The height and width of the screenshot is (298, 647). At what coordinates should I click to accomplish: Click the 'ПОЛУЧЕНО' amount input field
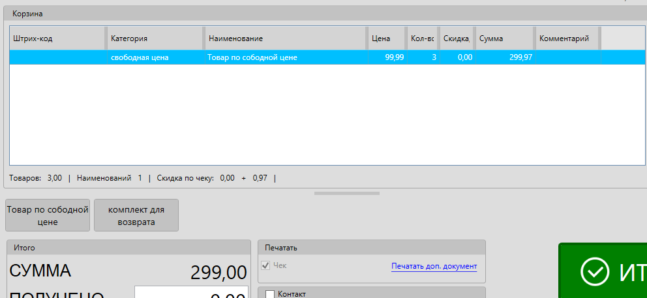pyautogui.click(x=191, y=293)
